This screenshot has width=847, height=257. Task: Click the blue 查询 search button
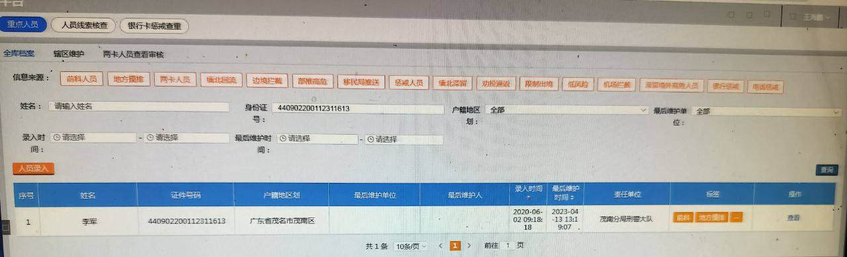point(826,170)
